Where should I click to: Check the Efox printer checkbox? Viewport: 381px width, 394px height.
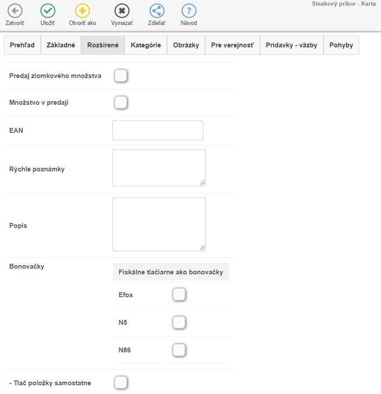[x=179, y=295]
